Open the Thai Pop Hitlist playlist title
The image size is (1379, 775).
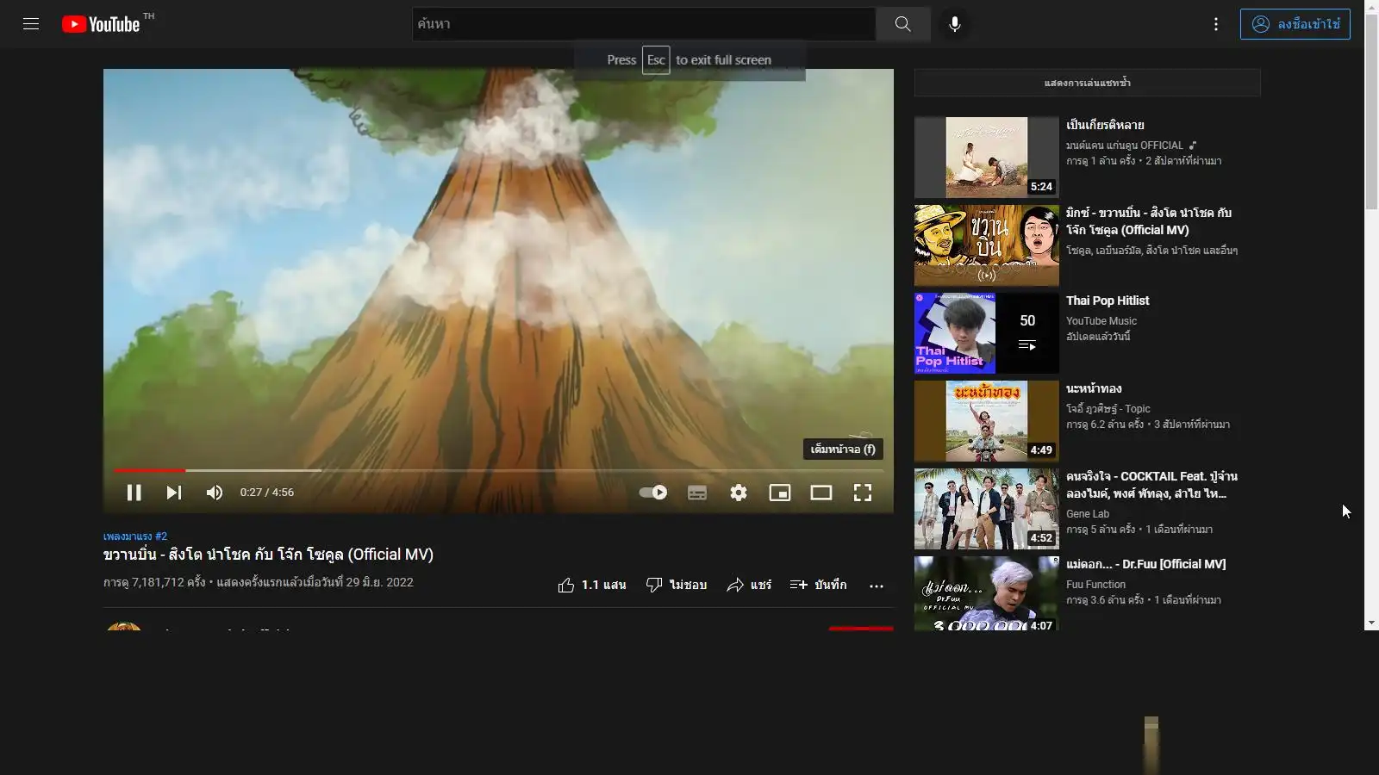[1108, 301]
